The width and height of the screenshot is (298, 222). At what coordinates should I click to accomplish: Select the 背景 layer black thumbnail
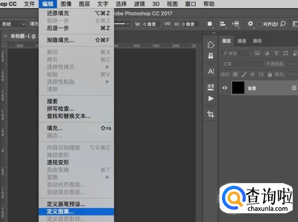[238, 88]
